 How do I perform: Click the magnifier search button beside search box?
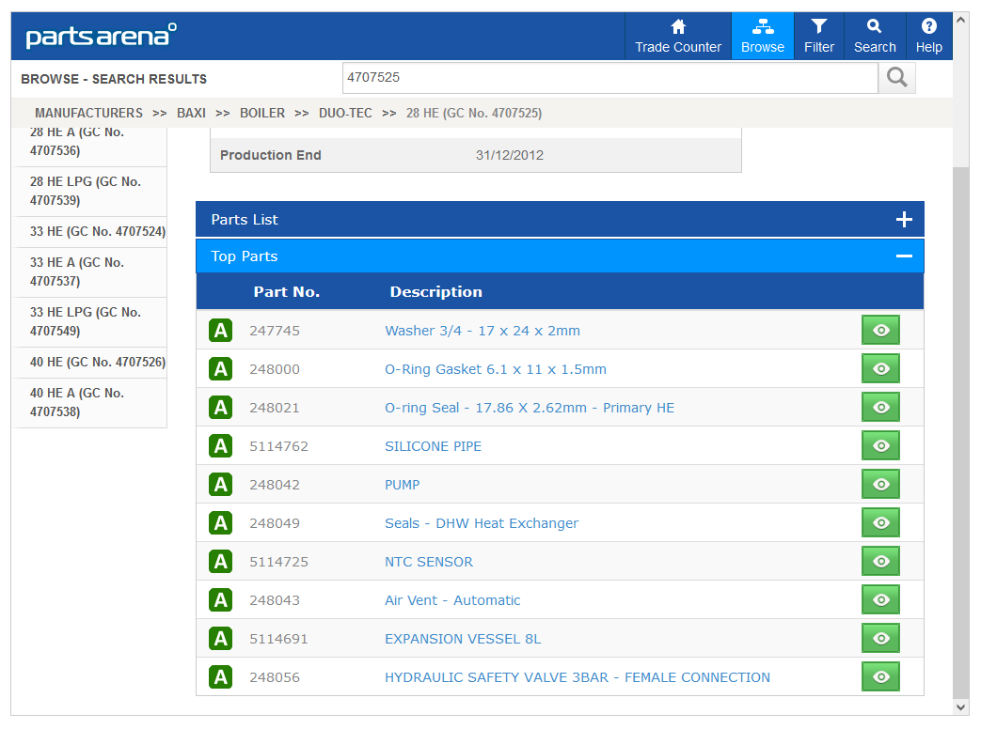896,77
